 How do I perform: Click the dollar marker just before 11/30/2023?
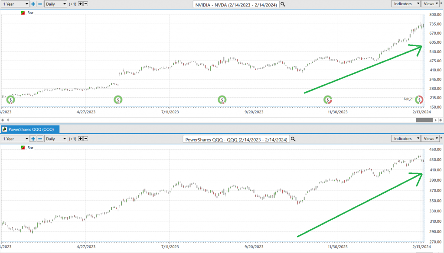tap(328, 99)
